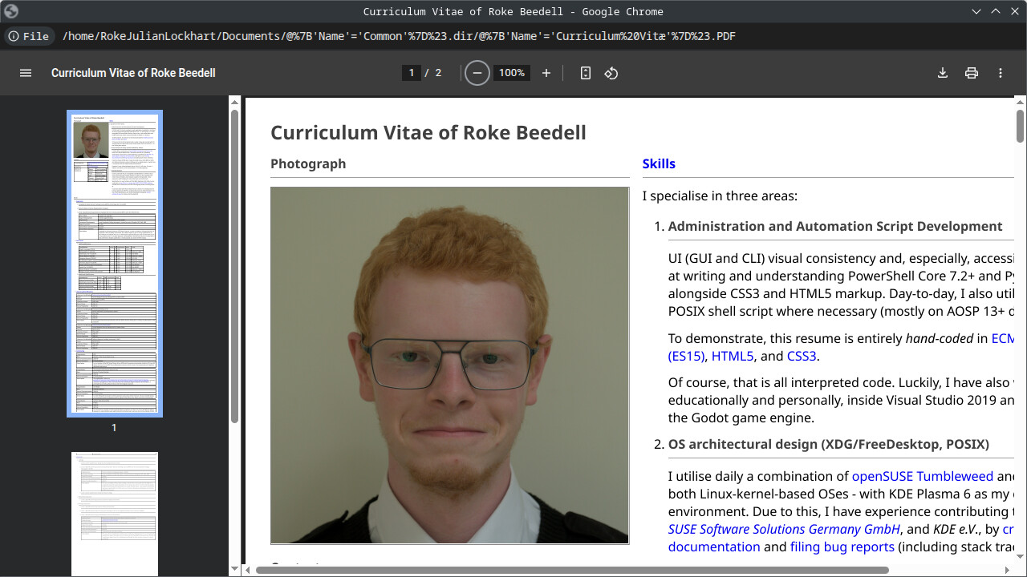Click the page number input field

click(412, 73)
